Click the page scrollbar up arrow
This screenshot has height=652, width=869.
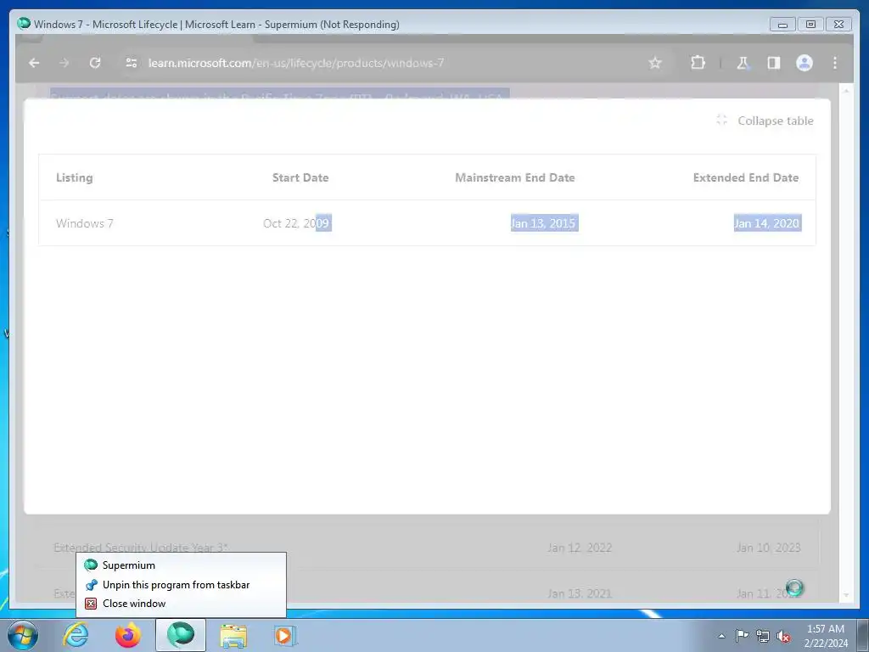(846, 90)
